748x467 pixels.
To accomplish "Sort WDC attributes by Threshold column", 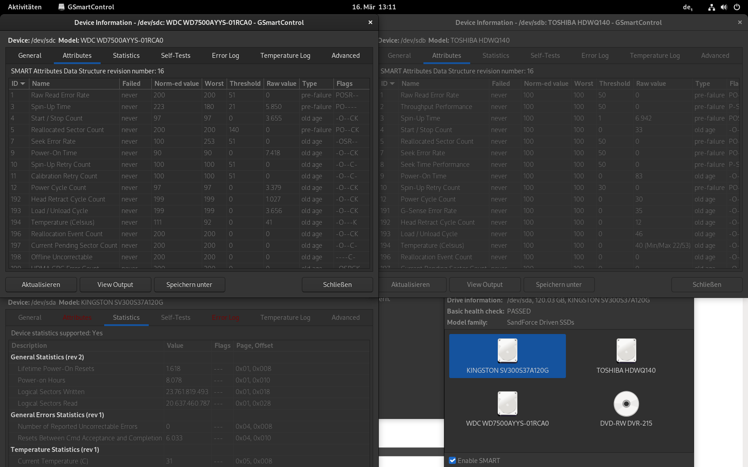I will (245, 84).
